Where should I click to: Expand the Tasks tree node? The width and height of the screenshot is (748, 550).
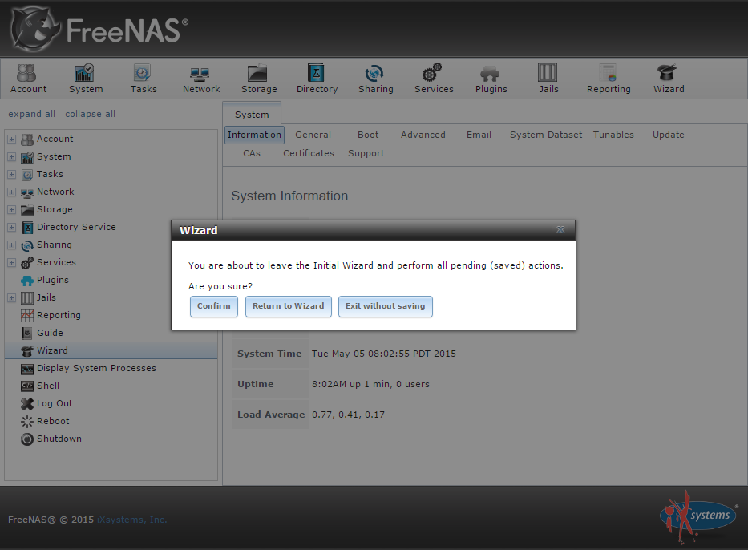12,175
